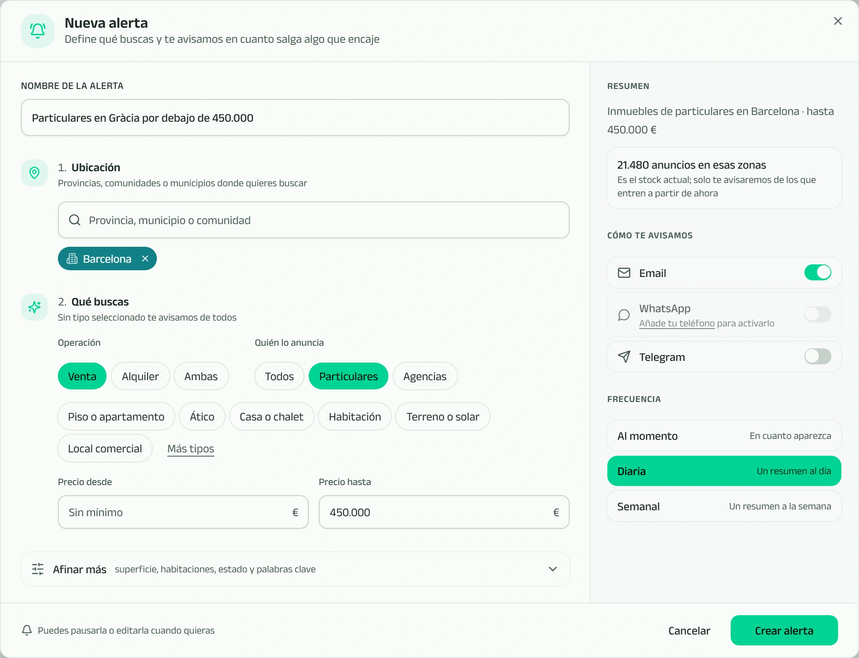Click the 21.480 anuncios en esas zonas card

[x=724, y=178]
